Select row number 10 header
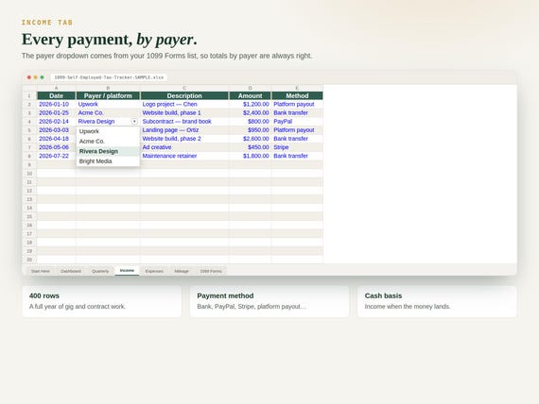This screenshot has height=404, width=539. coord(29,174)
